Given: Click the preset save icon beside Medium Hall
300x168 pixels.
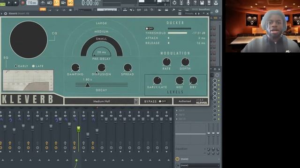Looking at the screenshot, I should [136, 101].
